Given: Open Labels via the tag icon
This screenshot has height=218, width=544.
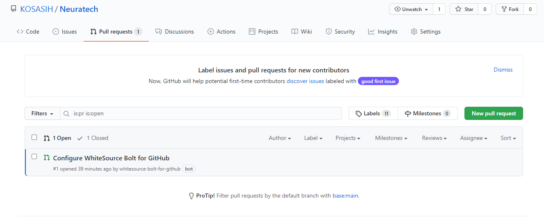Looking at the screenshot, I should [x=359, y=113].
